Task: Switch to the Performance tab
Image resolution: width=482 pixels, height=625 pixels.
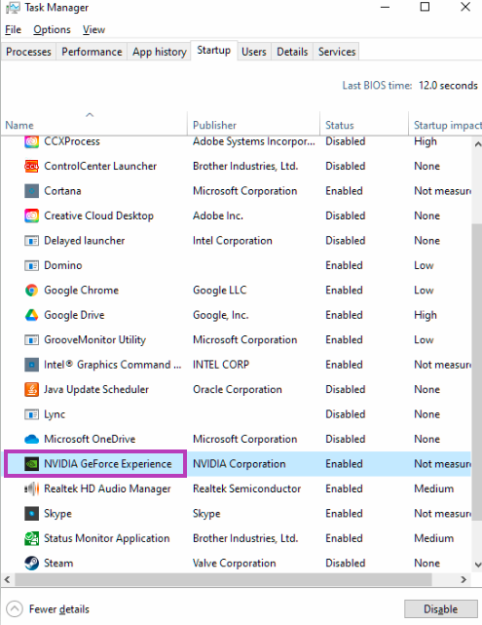Action: (92, 52)
